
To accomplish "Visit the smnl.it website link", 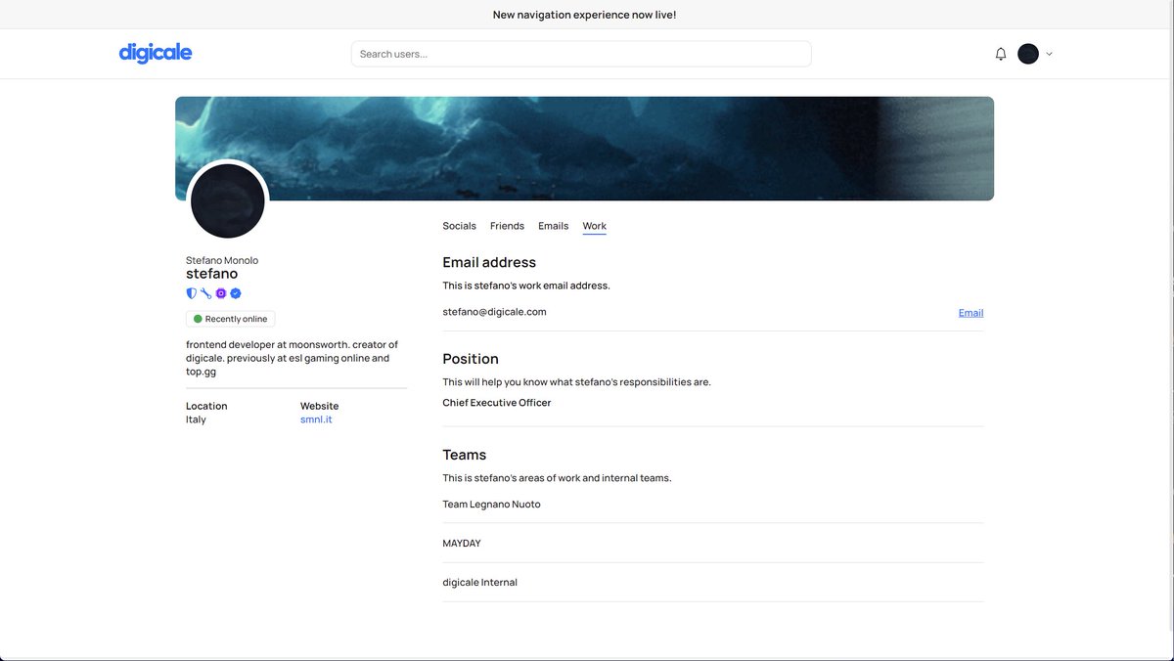I will tap(316, 419).
